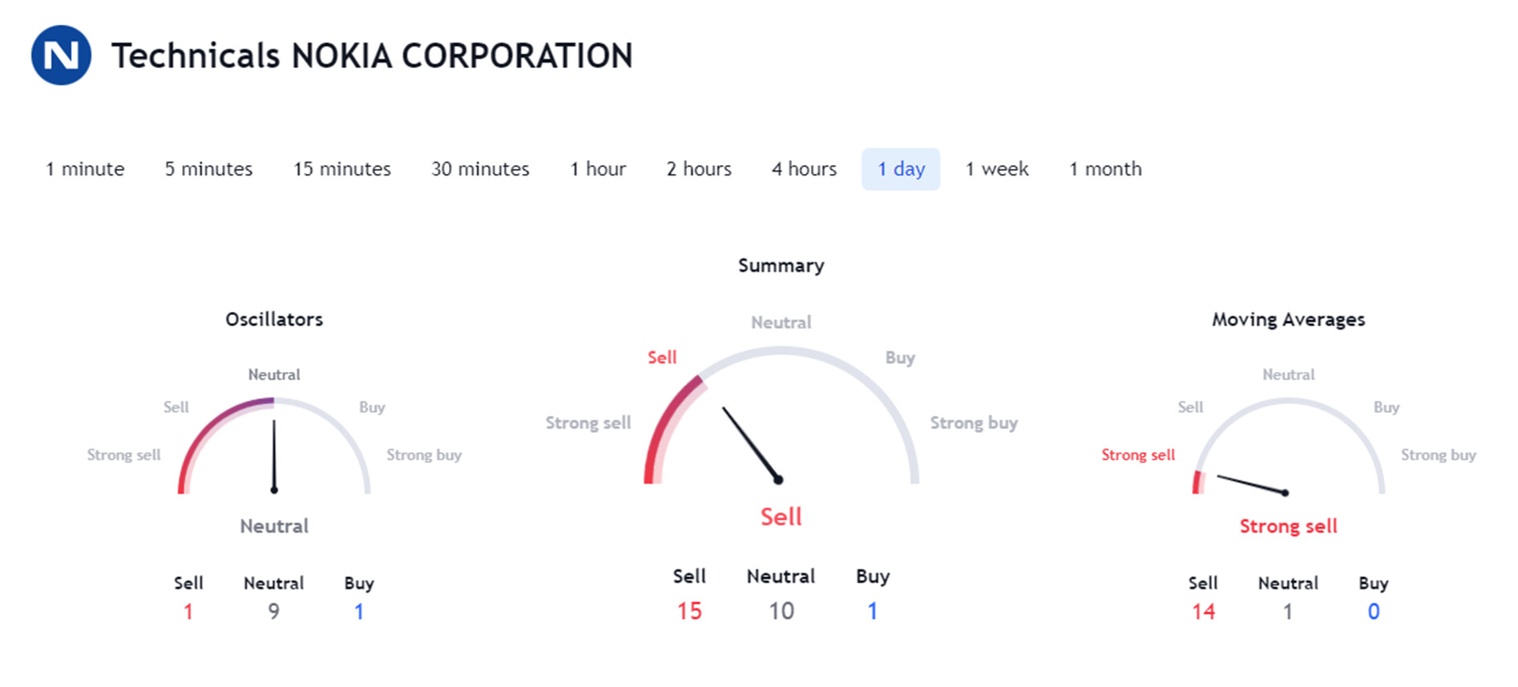
Task: Choose the 15 minutes interval tab
Action: click(x=342, y=169)
